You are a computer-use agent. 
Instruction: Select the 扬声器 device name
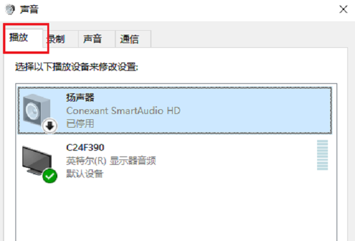pos(80,97)
